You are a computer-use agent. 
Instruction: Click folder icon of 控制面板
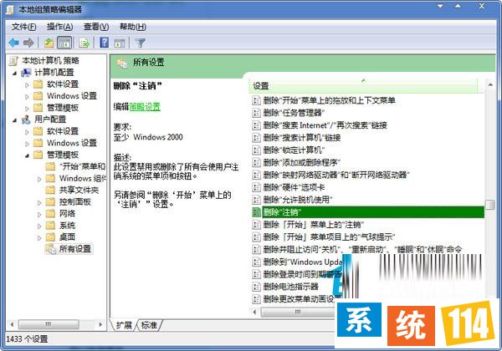coord(50,201)
